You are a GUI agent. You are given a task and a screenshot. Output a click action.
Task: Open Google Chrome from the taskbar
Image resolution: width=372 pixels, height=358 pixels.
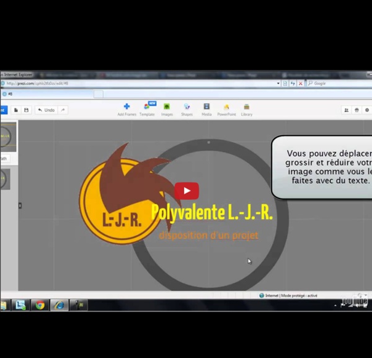[x=40, y=305]
